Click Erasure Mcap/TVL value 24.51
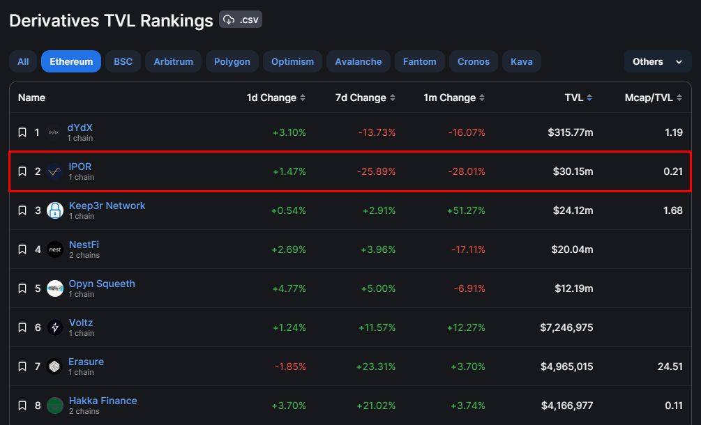The width and height of the screenshot is (701, 425). coord(670,366)
